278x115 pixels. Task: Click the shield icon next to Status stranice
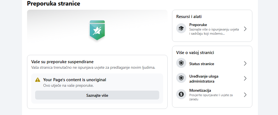(x=181, y=63)
